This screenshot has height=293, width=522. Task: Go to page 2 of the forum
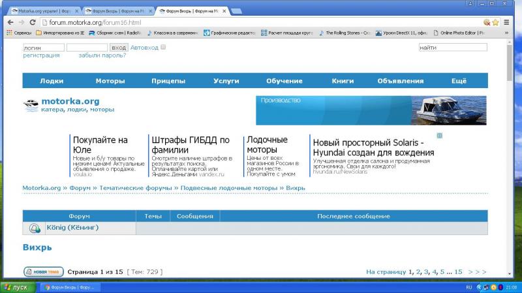click(x=418, y=271)
